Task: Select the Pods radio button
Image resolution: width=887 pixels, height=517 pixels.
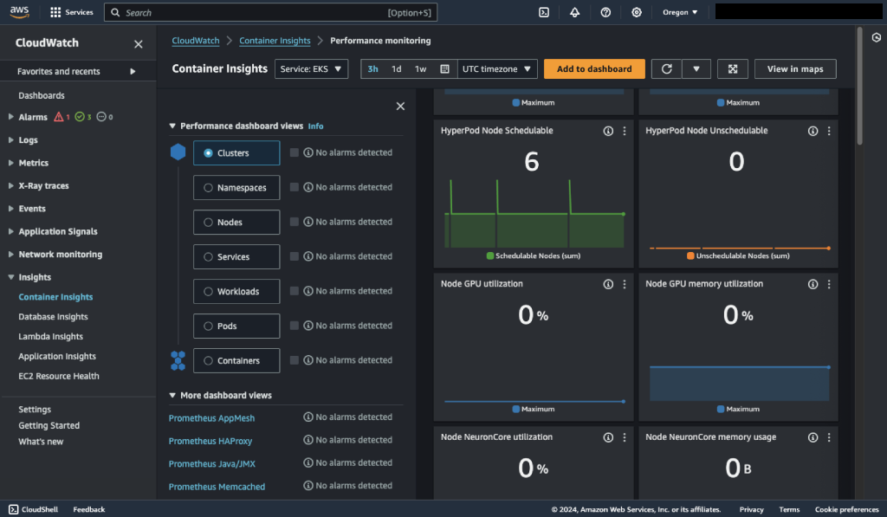Action: (208, 326)
